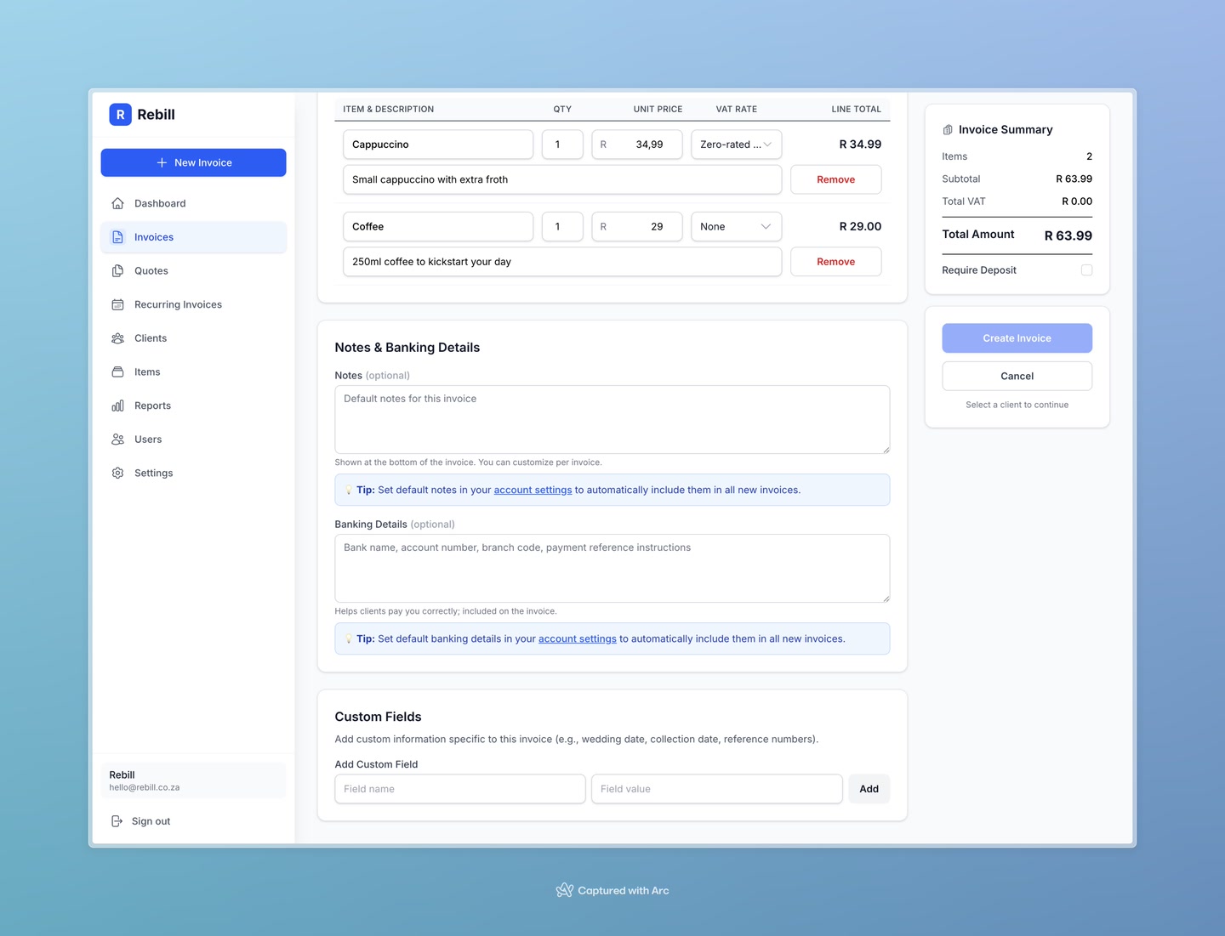Select the Invoices icon in sidebar

click(x=117, y=237)
